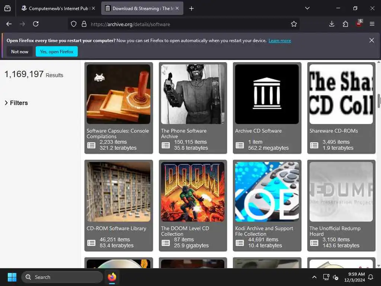Click the list icon on Kodi Archive card
The width and height of the screenshot is (381, 286).
click(240, 243)
